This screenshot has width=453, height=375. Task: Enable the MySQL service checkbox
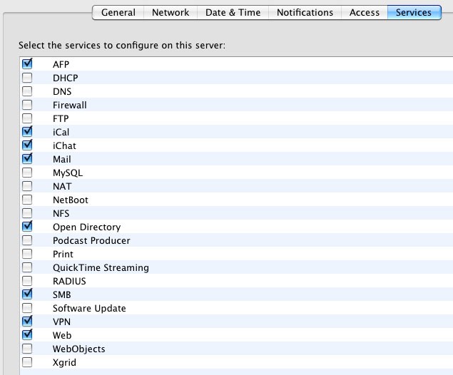click(x=27, y=173)
